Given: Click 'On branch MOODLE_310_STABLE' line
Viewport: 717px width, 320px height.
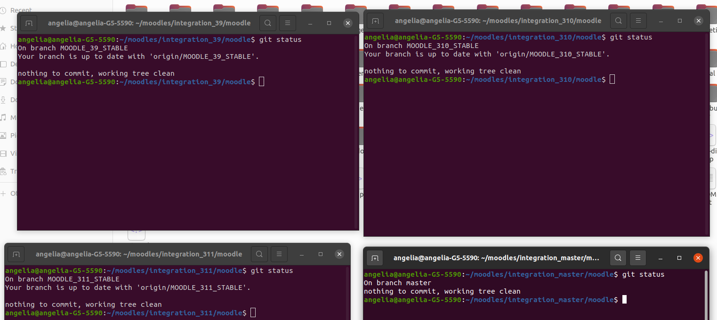Looking at the screenshot, I should [421, 46].
